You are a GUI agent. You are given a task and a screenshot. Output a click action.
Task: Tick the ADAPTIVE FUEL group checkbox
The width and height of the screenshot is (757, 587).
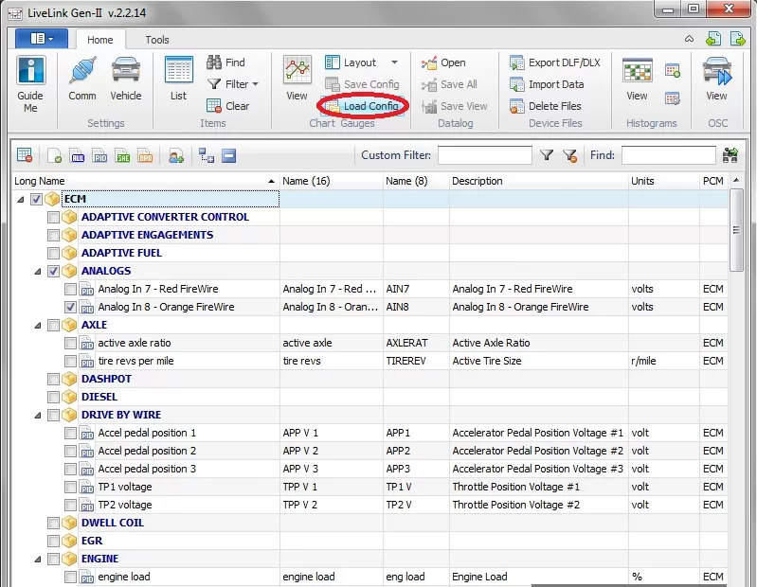point(53,253)
